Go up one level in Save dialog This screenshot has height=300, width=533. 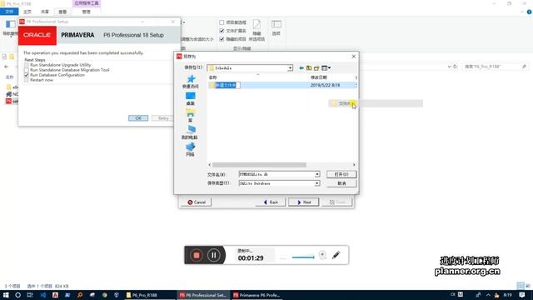[309, 68]
